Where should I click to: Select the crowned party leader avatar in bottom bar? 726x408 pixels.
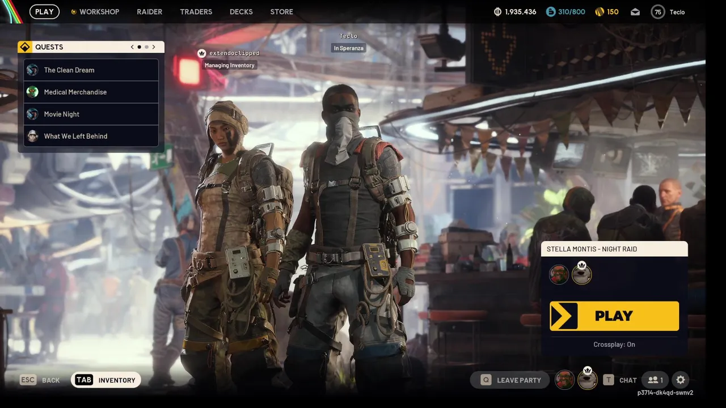[x=587, y=379]
